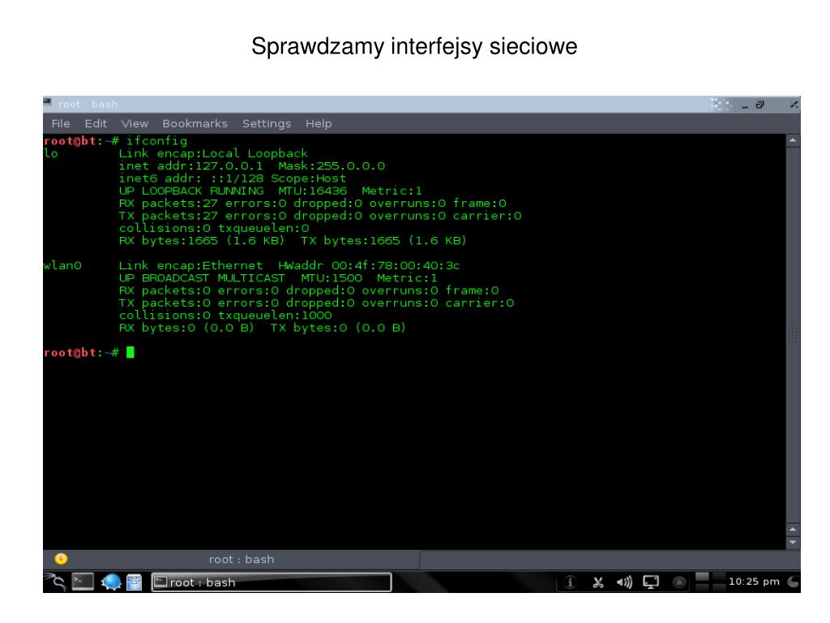Maximize or restore the Konsole window
Viewport: 830px width, 623px height.
760,105
